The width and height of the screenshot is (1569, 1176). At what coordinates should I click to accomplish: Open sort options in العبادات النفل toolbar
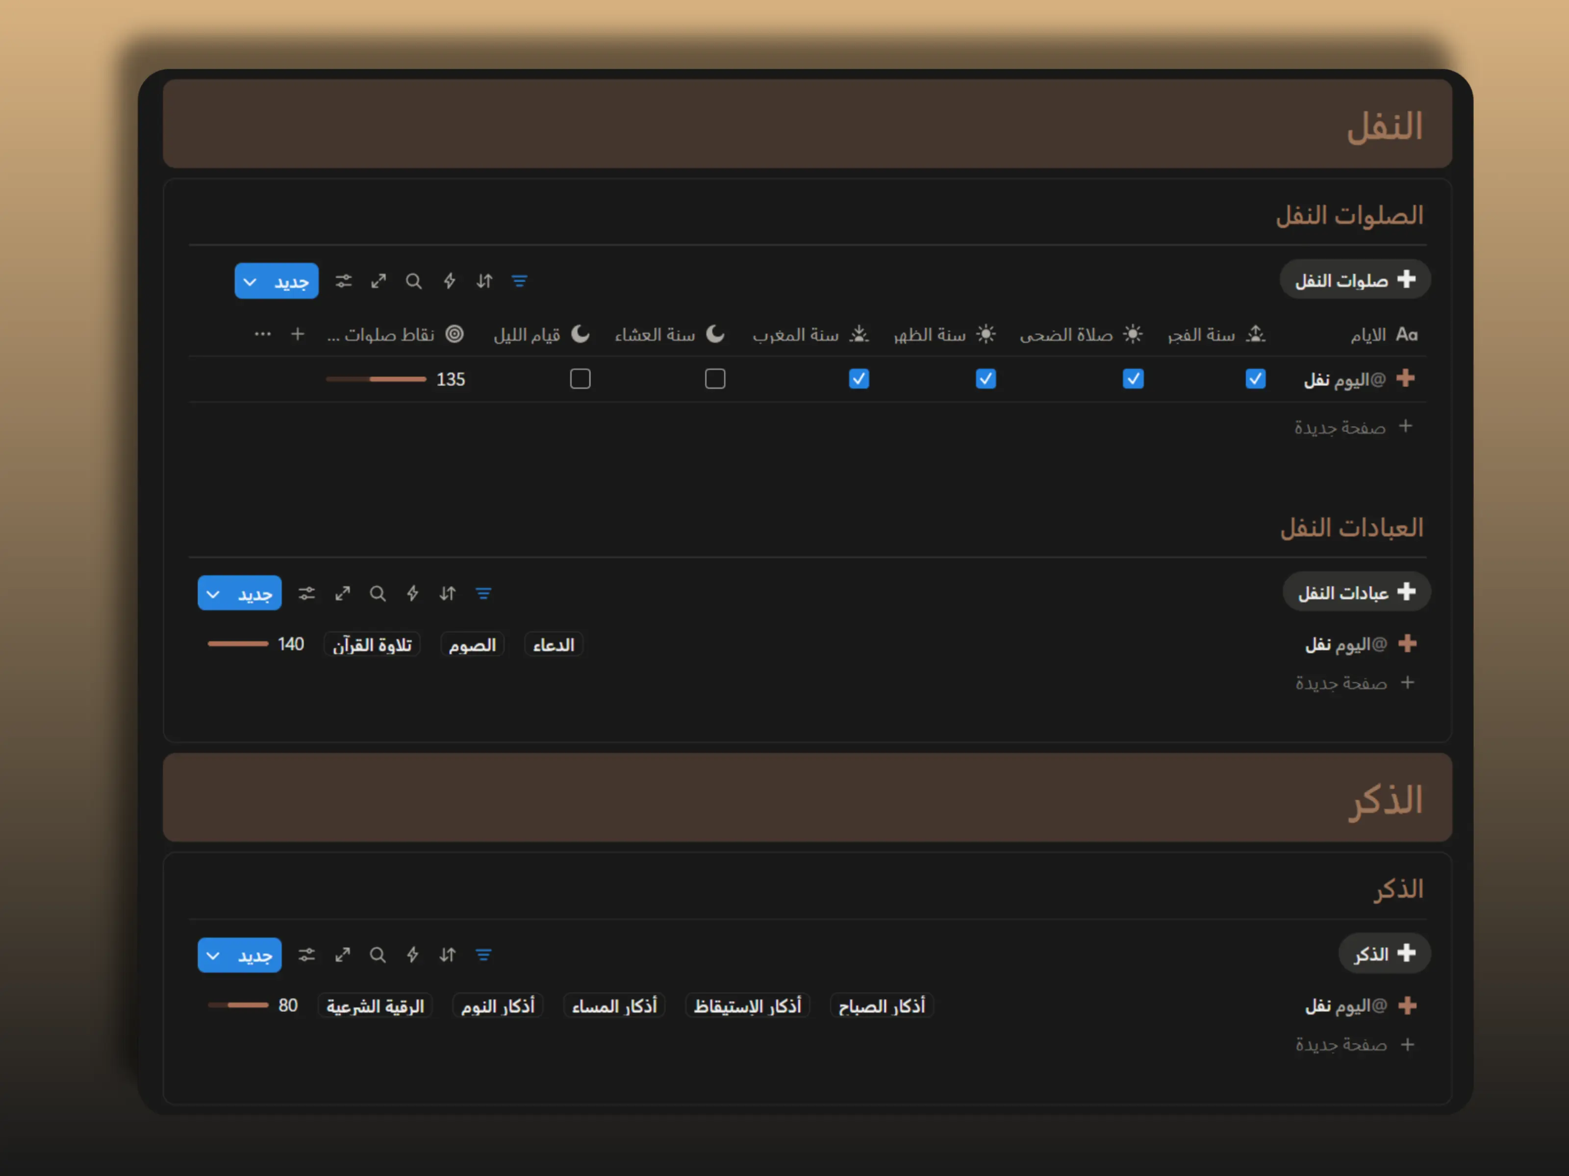pos(448,593)
